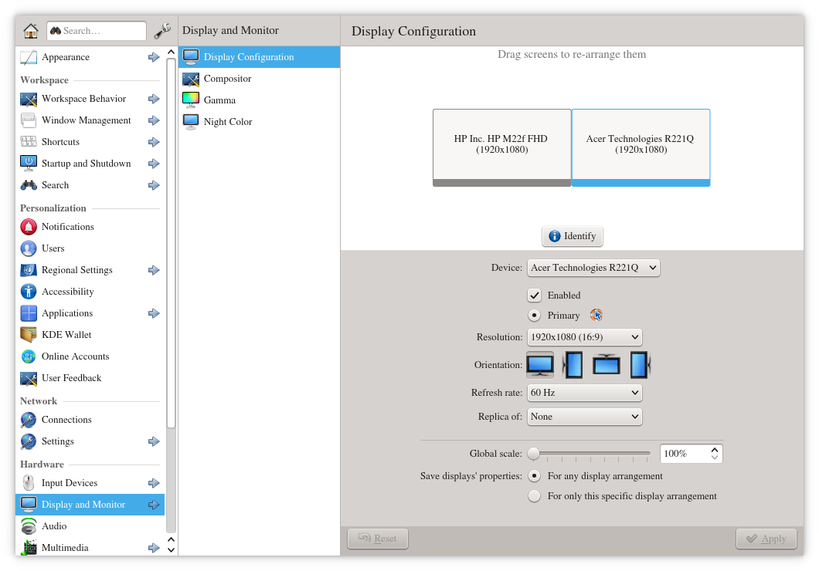Select For any display arrangement
The height and width of the screenshot is (571, 819).
tap(535, 476)
